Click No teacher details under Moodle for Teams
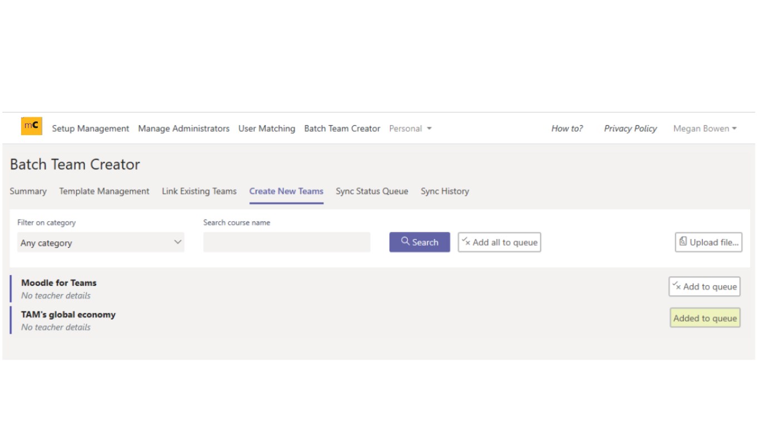 click(x=56, y=296)
